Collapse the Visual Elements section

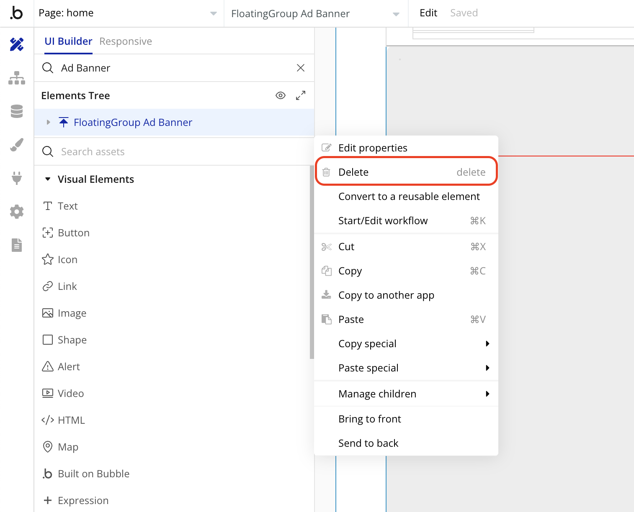[x=48, y=179]
